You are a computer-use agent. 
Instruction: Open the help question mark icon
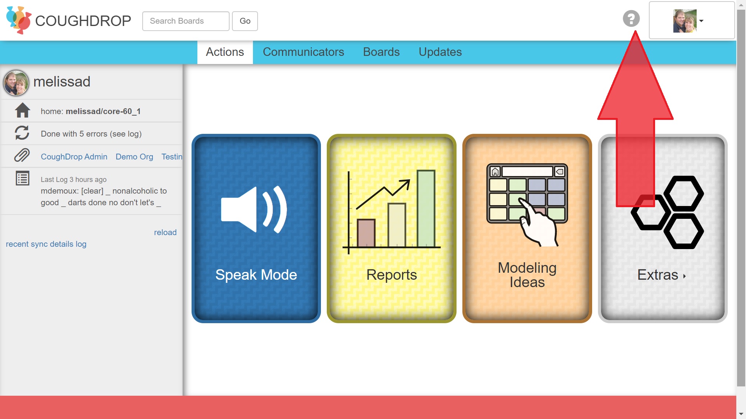point(631,18)
